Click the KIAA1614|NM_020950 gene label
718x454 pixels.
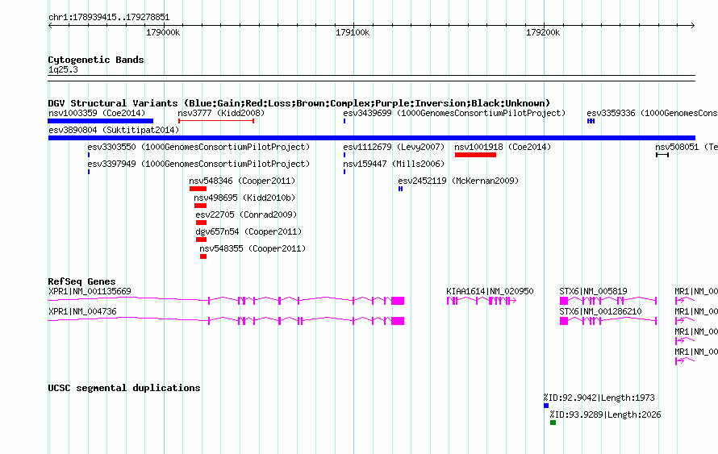(x=490, y=292)
